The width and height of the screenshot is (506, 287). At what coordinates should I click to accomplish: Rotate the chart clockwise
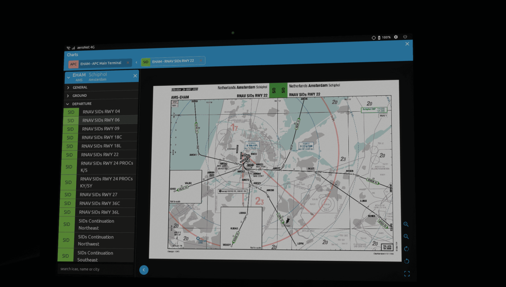[x=407, y=248]
